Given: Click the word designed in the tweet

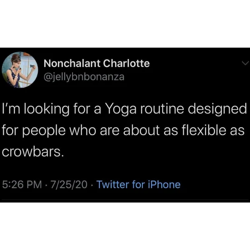Looking at the screenshot, I should 217,110.
